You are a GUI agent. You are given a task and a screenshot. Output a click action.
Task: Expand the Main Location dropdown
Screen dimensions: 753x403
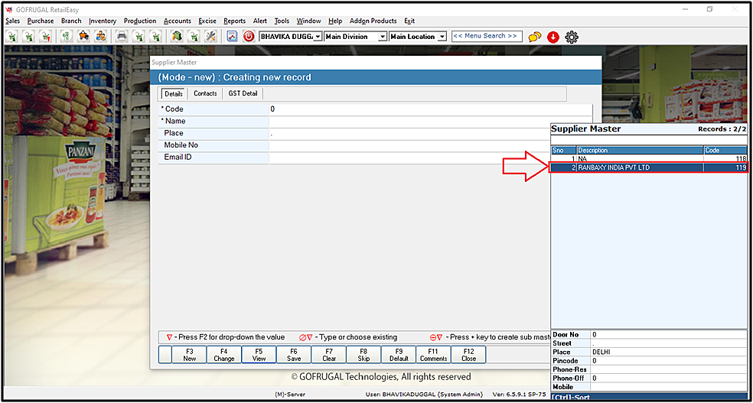(x=442, y=37)
